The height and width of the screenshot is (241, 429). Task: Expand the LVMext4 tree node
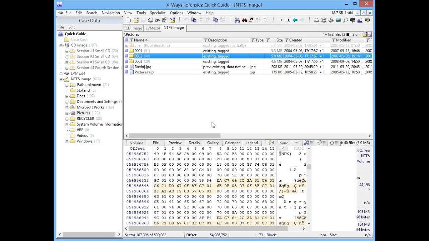point(61,74)
